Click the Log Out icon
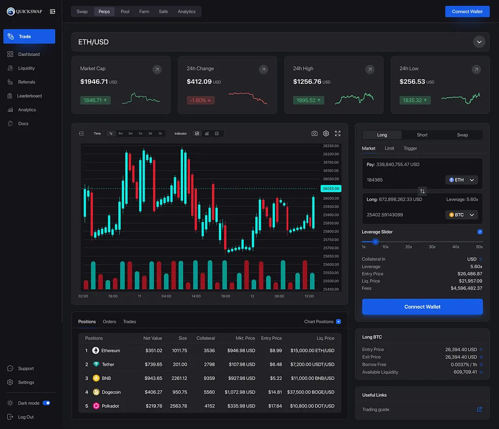This screenshot has height=429, width=499. pyautogui.click(x=10, y=417)
